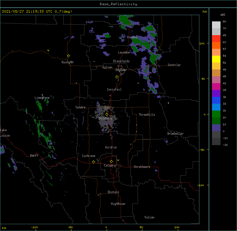Select the topmost white legend swatch
The height and width of the screenshot is (231, 237).
click(x=216, y=25)
